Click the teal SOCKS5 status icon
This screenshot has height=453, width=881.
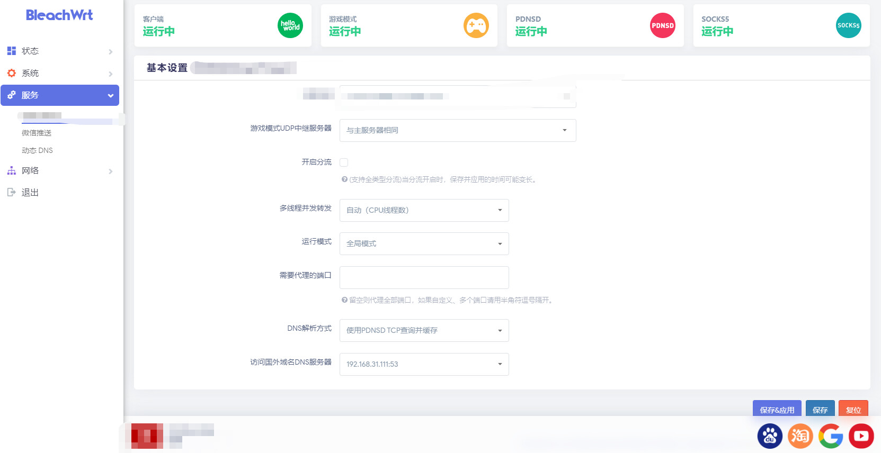(x=849, y=25)
